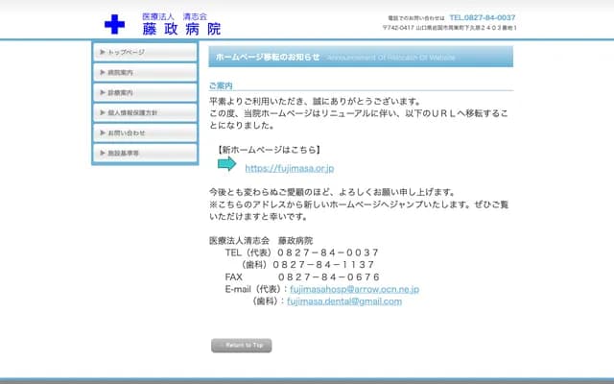Click the arrow icon beside お問い合わせ
The image size is (614, 384).
(x=102, y=132)
